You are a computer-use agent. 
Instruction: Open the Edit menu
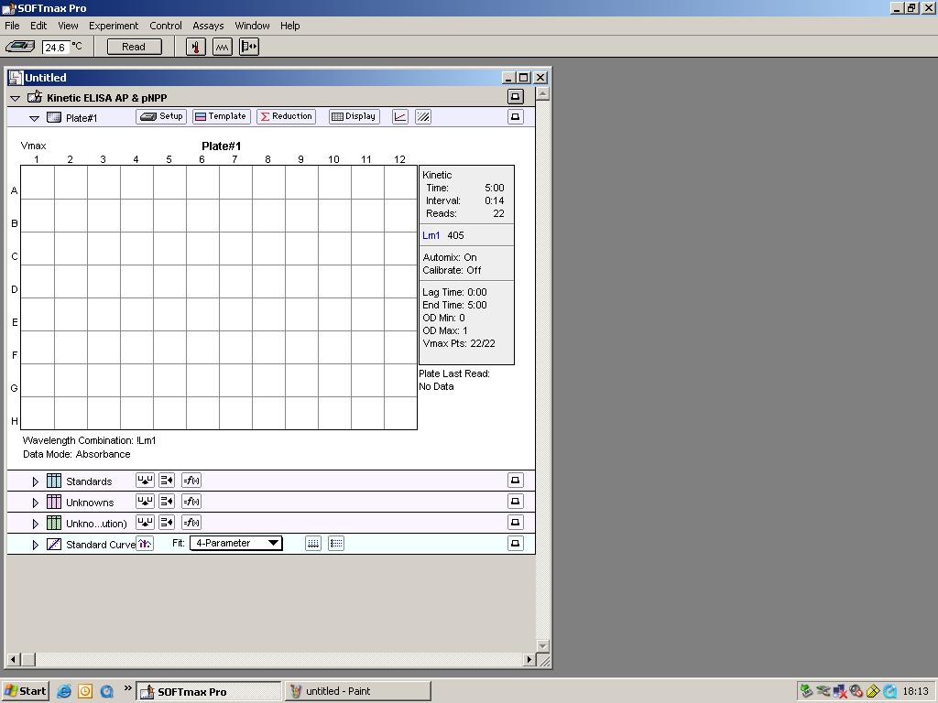(x=38, y=26)
